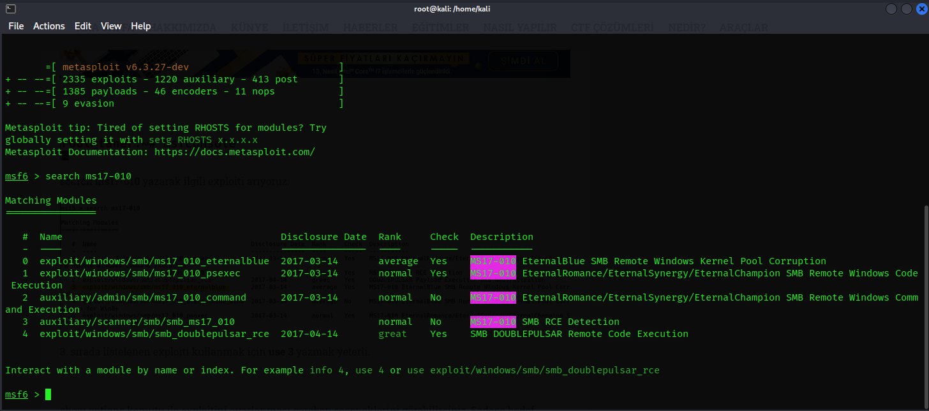Open the File menu
929x411 pixels.
pyautogui.click(x=16, y=26)
